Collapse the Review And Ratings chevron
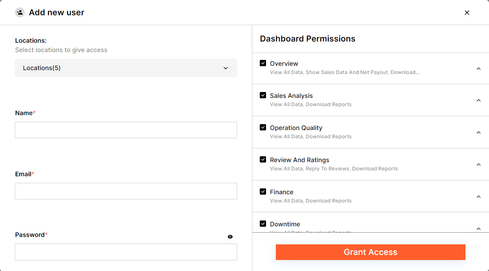The height and width of the screenshot is (271, 489). click(x=478, y=164)
